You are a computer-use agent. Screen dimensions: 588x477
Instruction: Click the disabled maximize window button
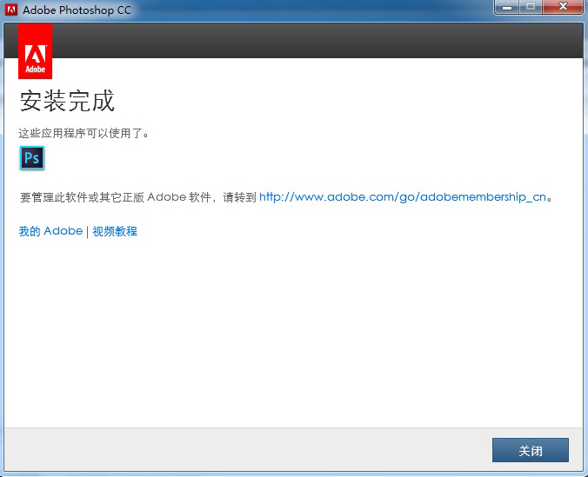pos(531,7)
